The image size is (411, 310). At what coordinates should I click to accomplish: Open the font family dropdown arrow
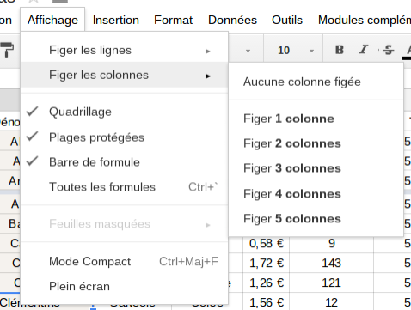(248, 52)
